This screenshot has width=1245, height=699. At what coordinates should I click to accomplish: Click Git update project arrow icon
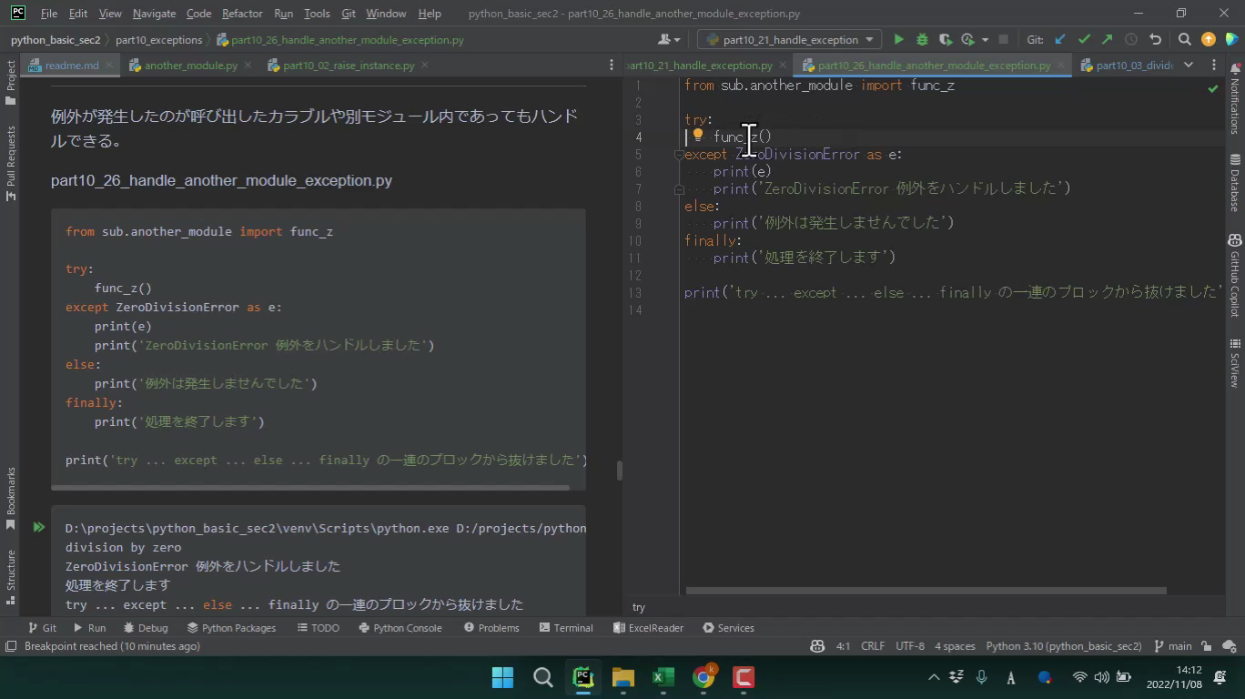pos(1060,39)
